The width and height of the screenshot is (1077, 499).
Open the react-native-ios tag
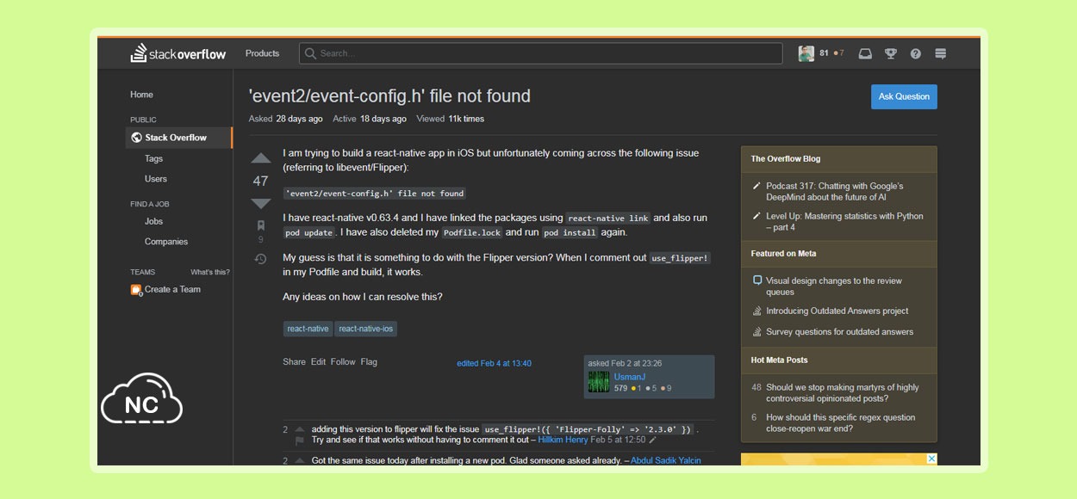coord(366,329)
